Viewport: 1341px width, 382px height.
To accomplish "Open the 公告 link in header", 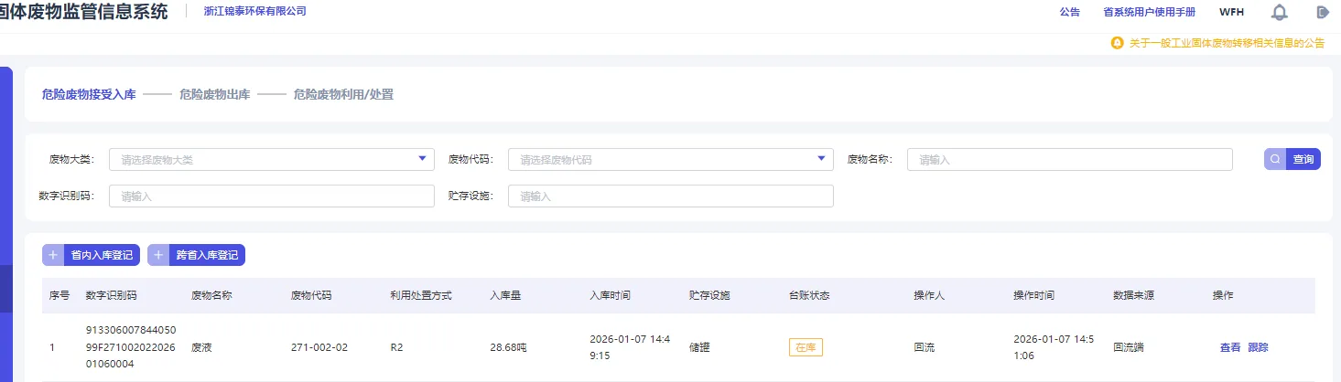I will tap(1070, 12).
